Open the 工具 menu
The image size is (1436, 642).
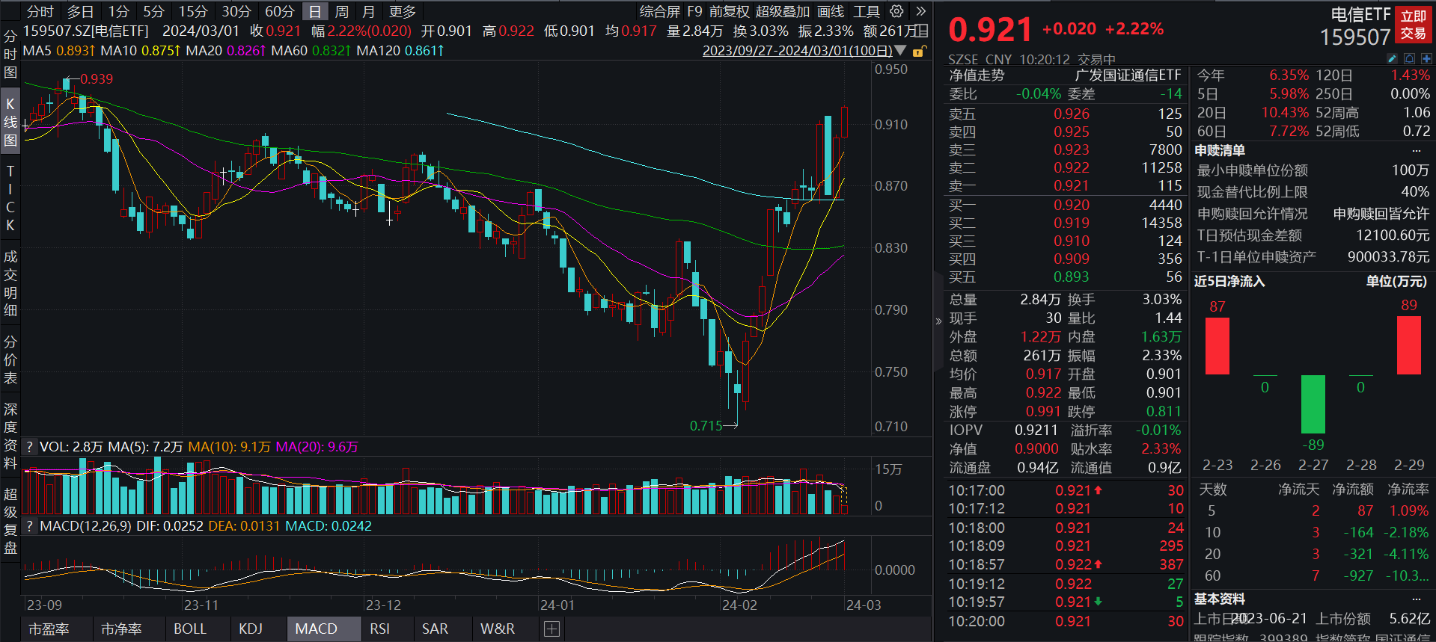pos(867,11)
